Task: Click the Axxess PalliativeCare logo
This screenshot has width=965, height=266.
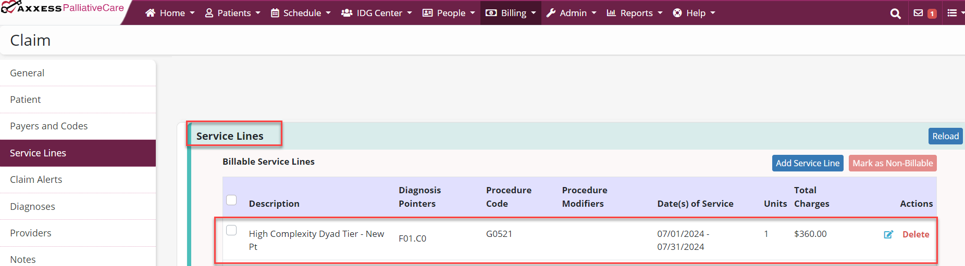Action: click(x=63, y=8)
